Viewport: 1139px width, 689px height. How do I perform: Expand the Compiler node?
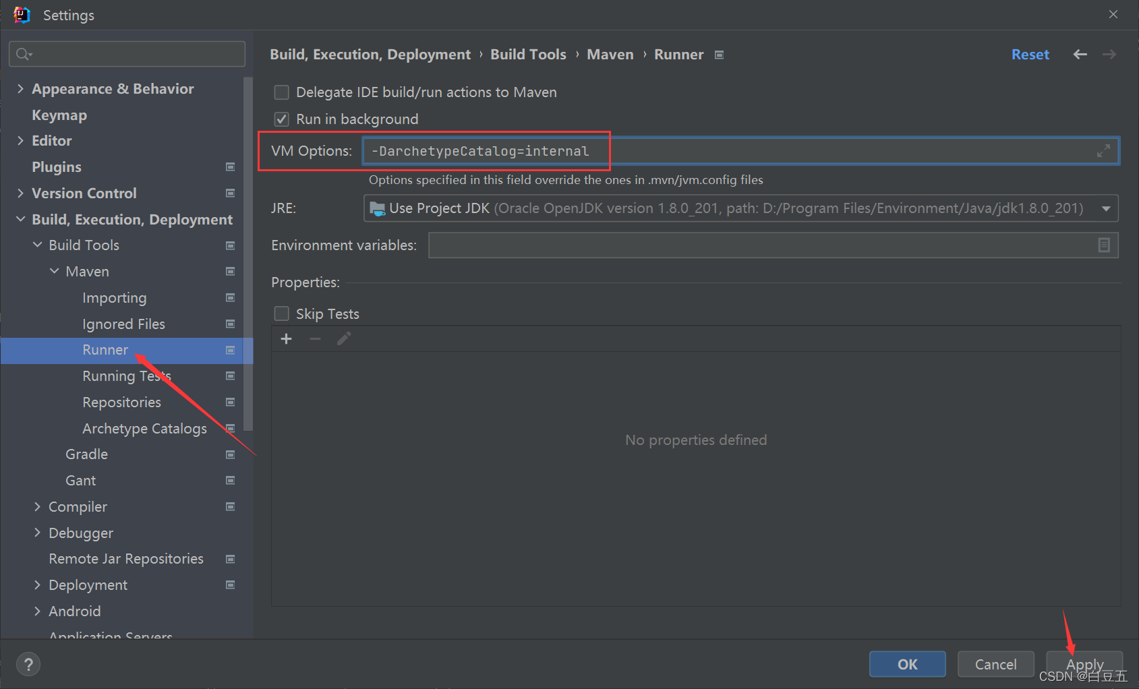click(x=37, y=506)
